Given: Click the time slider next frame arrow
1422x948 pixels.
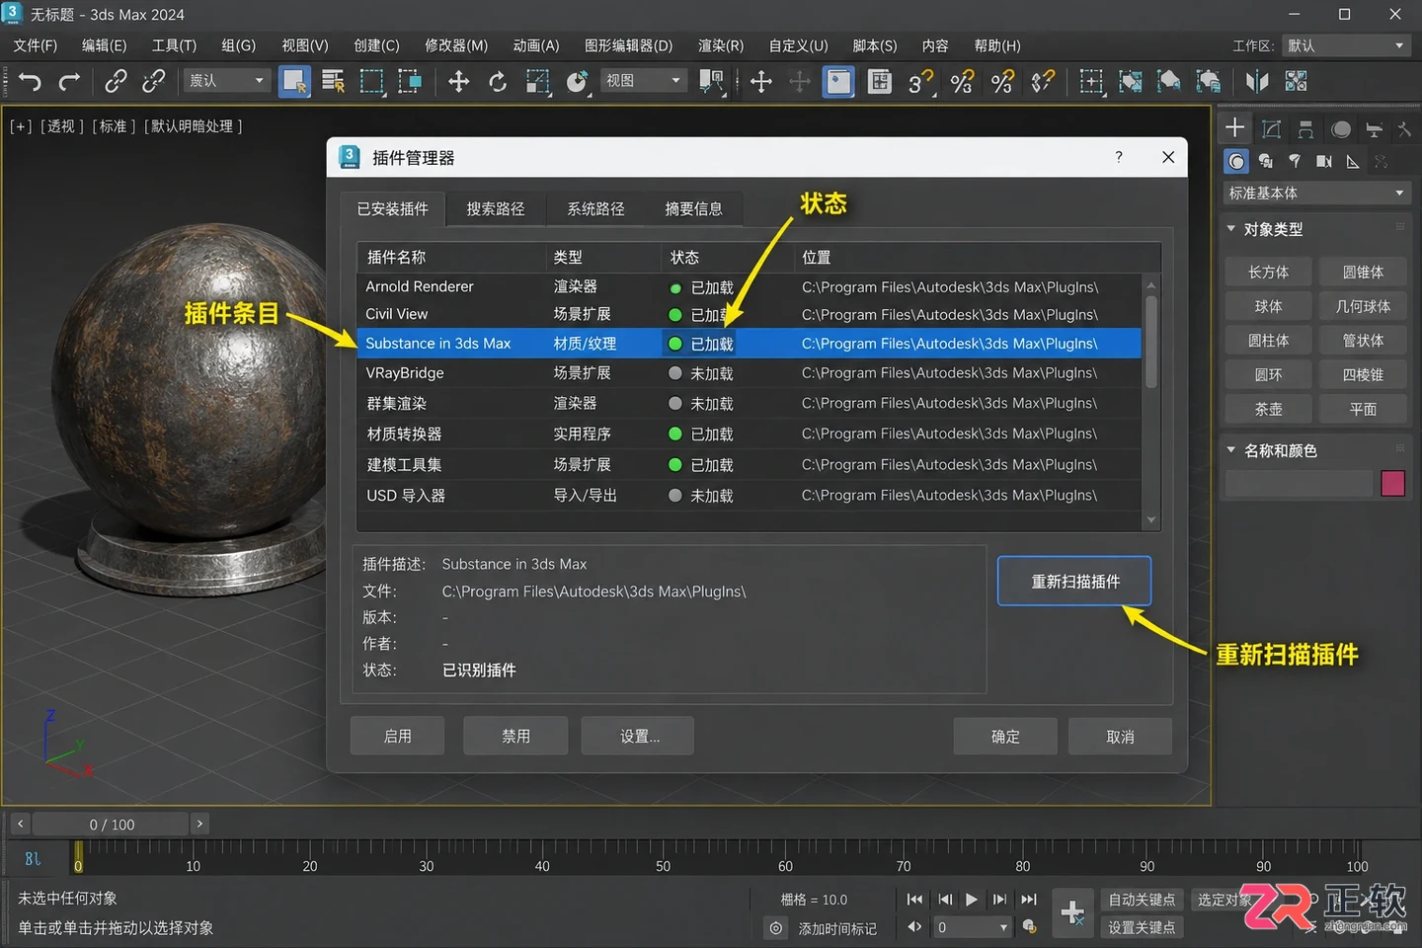Looking at the screenshot, I should coord(199,824).
